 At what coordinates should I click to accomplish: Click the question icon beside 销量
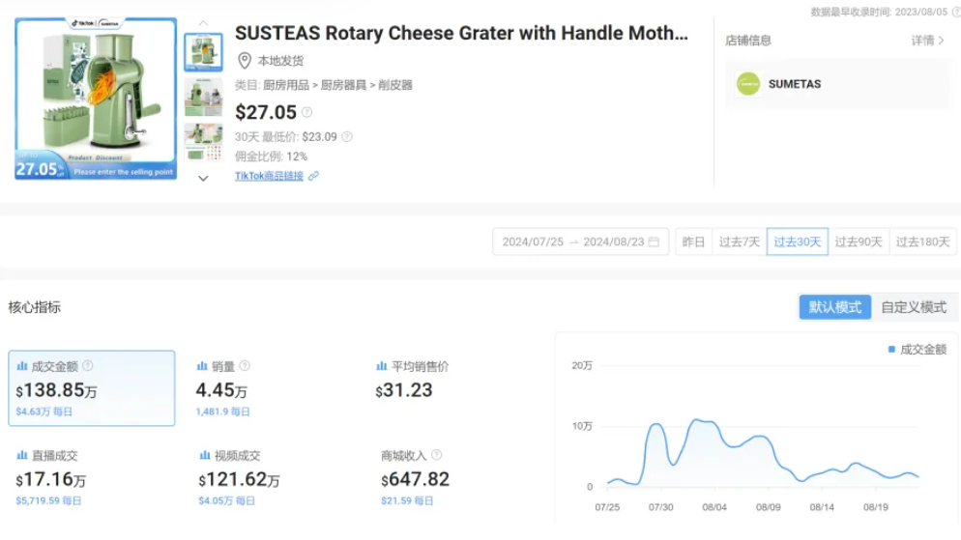click(x=245, y=366)
